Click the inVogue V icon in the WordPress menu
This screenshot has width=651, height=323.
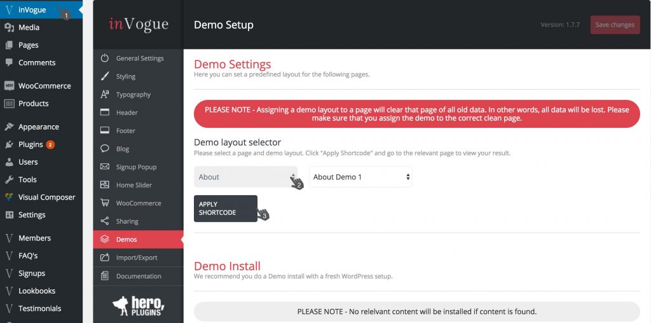pos(9,10)
